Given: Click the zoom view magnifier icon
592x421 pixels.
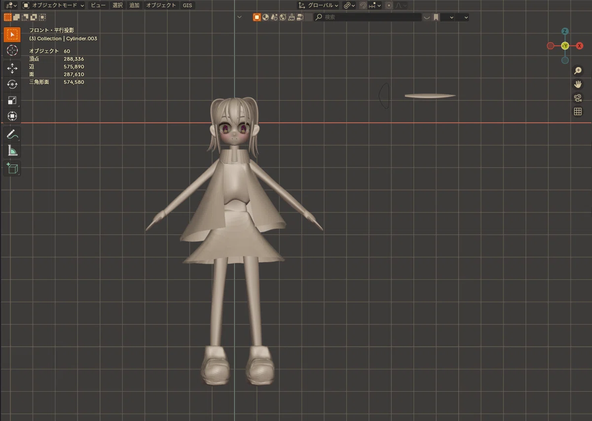Looking at the screenshot, I should tap(578, 71).
